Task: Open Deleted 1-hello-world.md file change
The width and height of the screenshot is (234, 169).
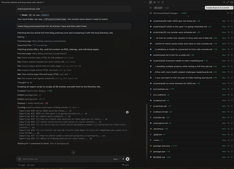Action: (x=33, y=103)
